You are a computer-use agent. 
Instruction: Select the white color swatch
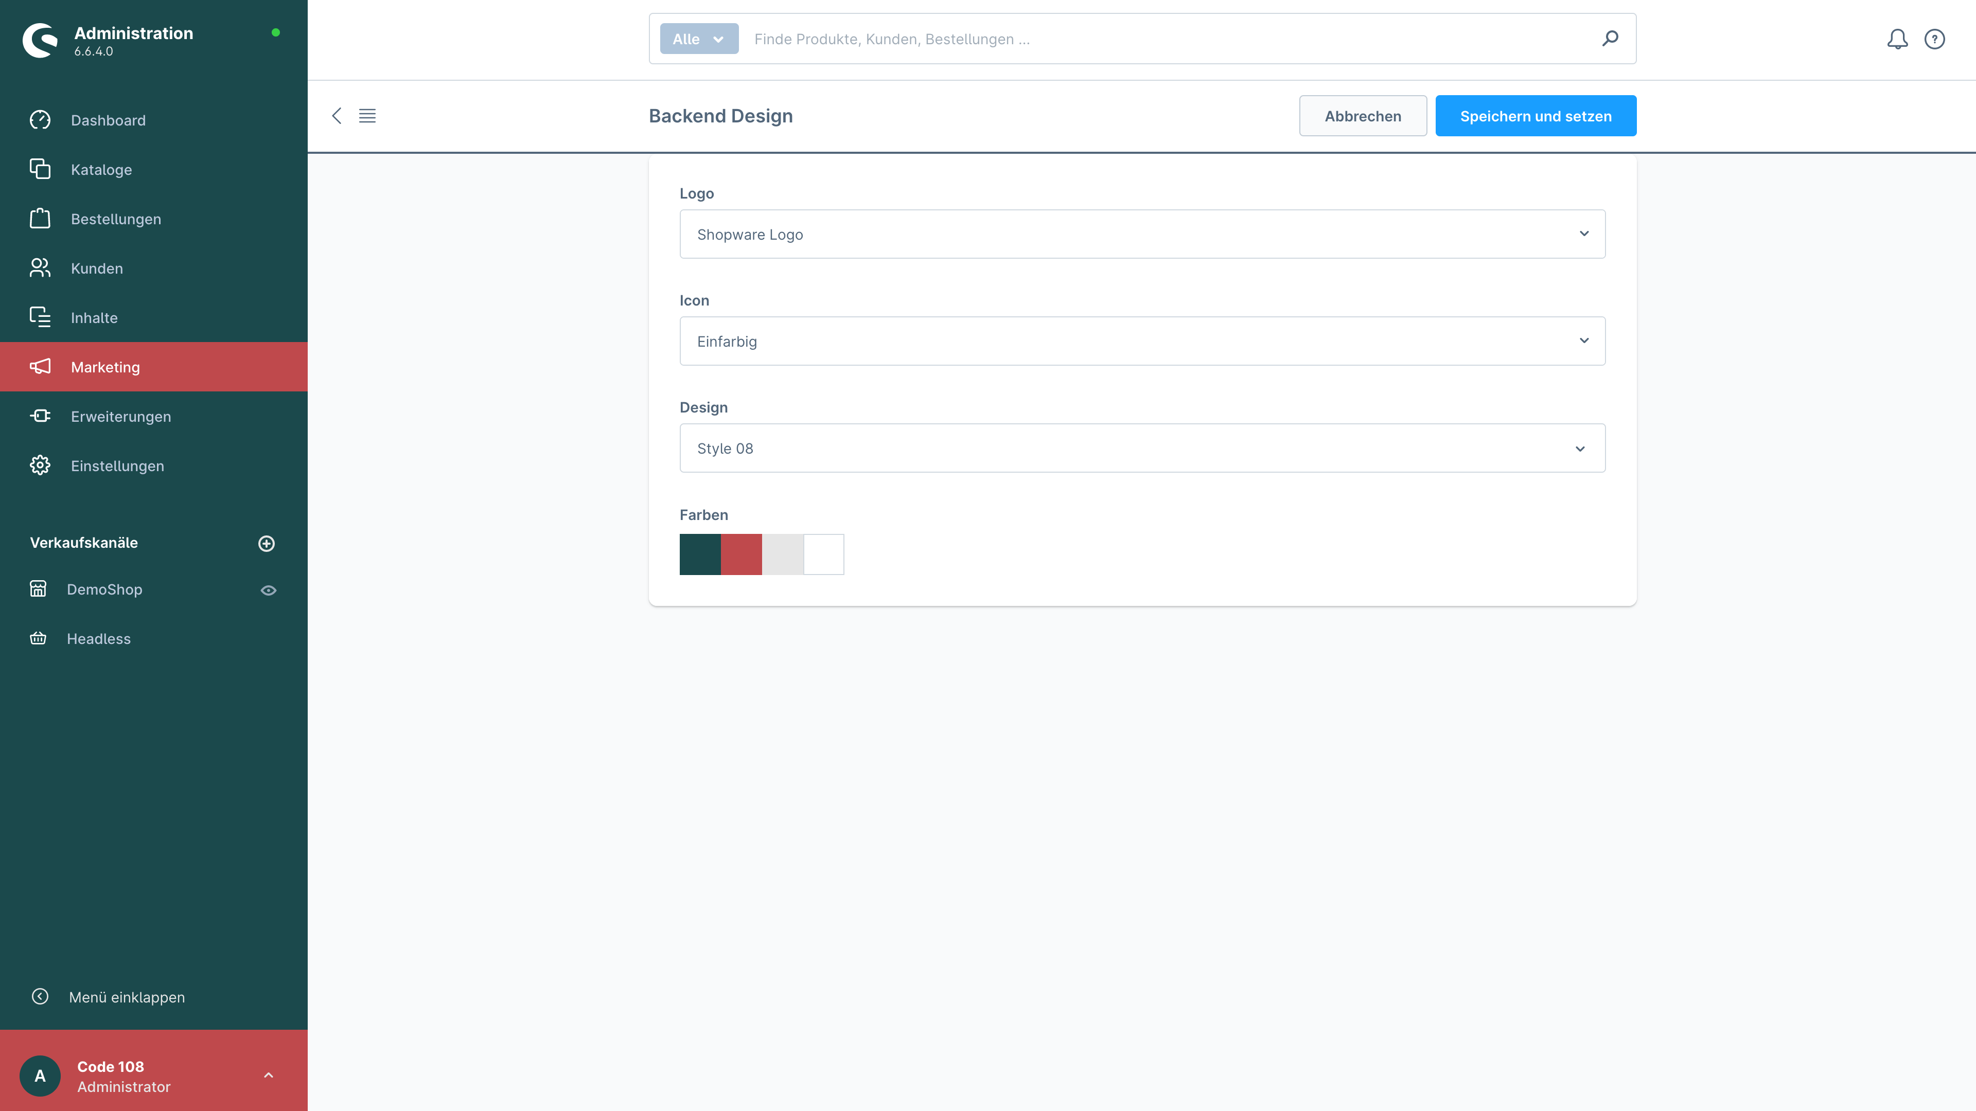point(824,554)
